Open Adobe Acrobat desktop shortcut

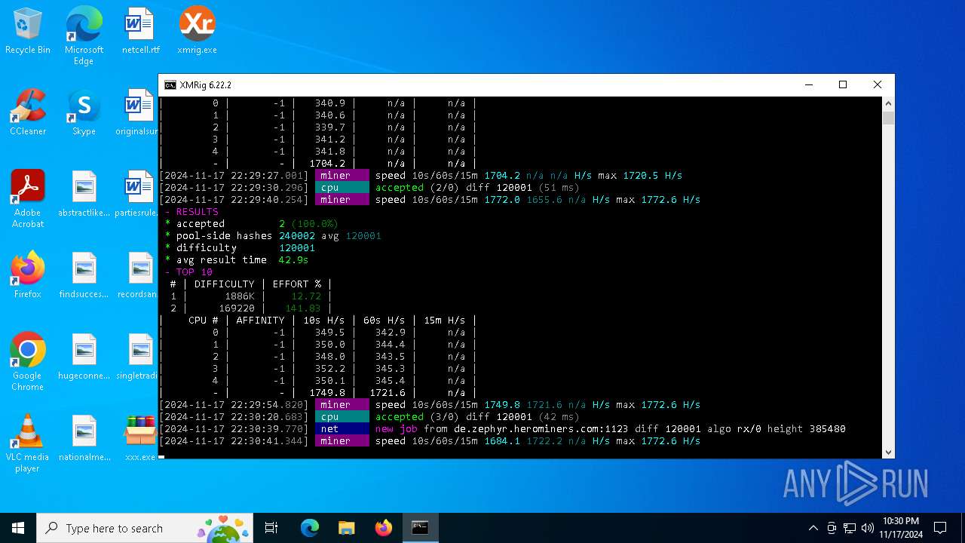click(x=28, y=198)
